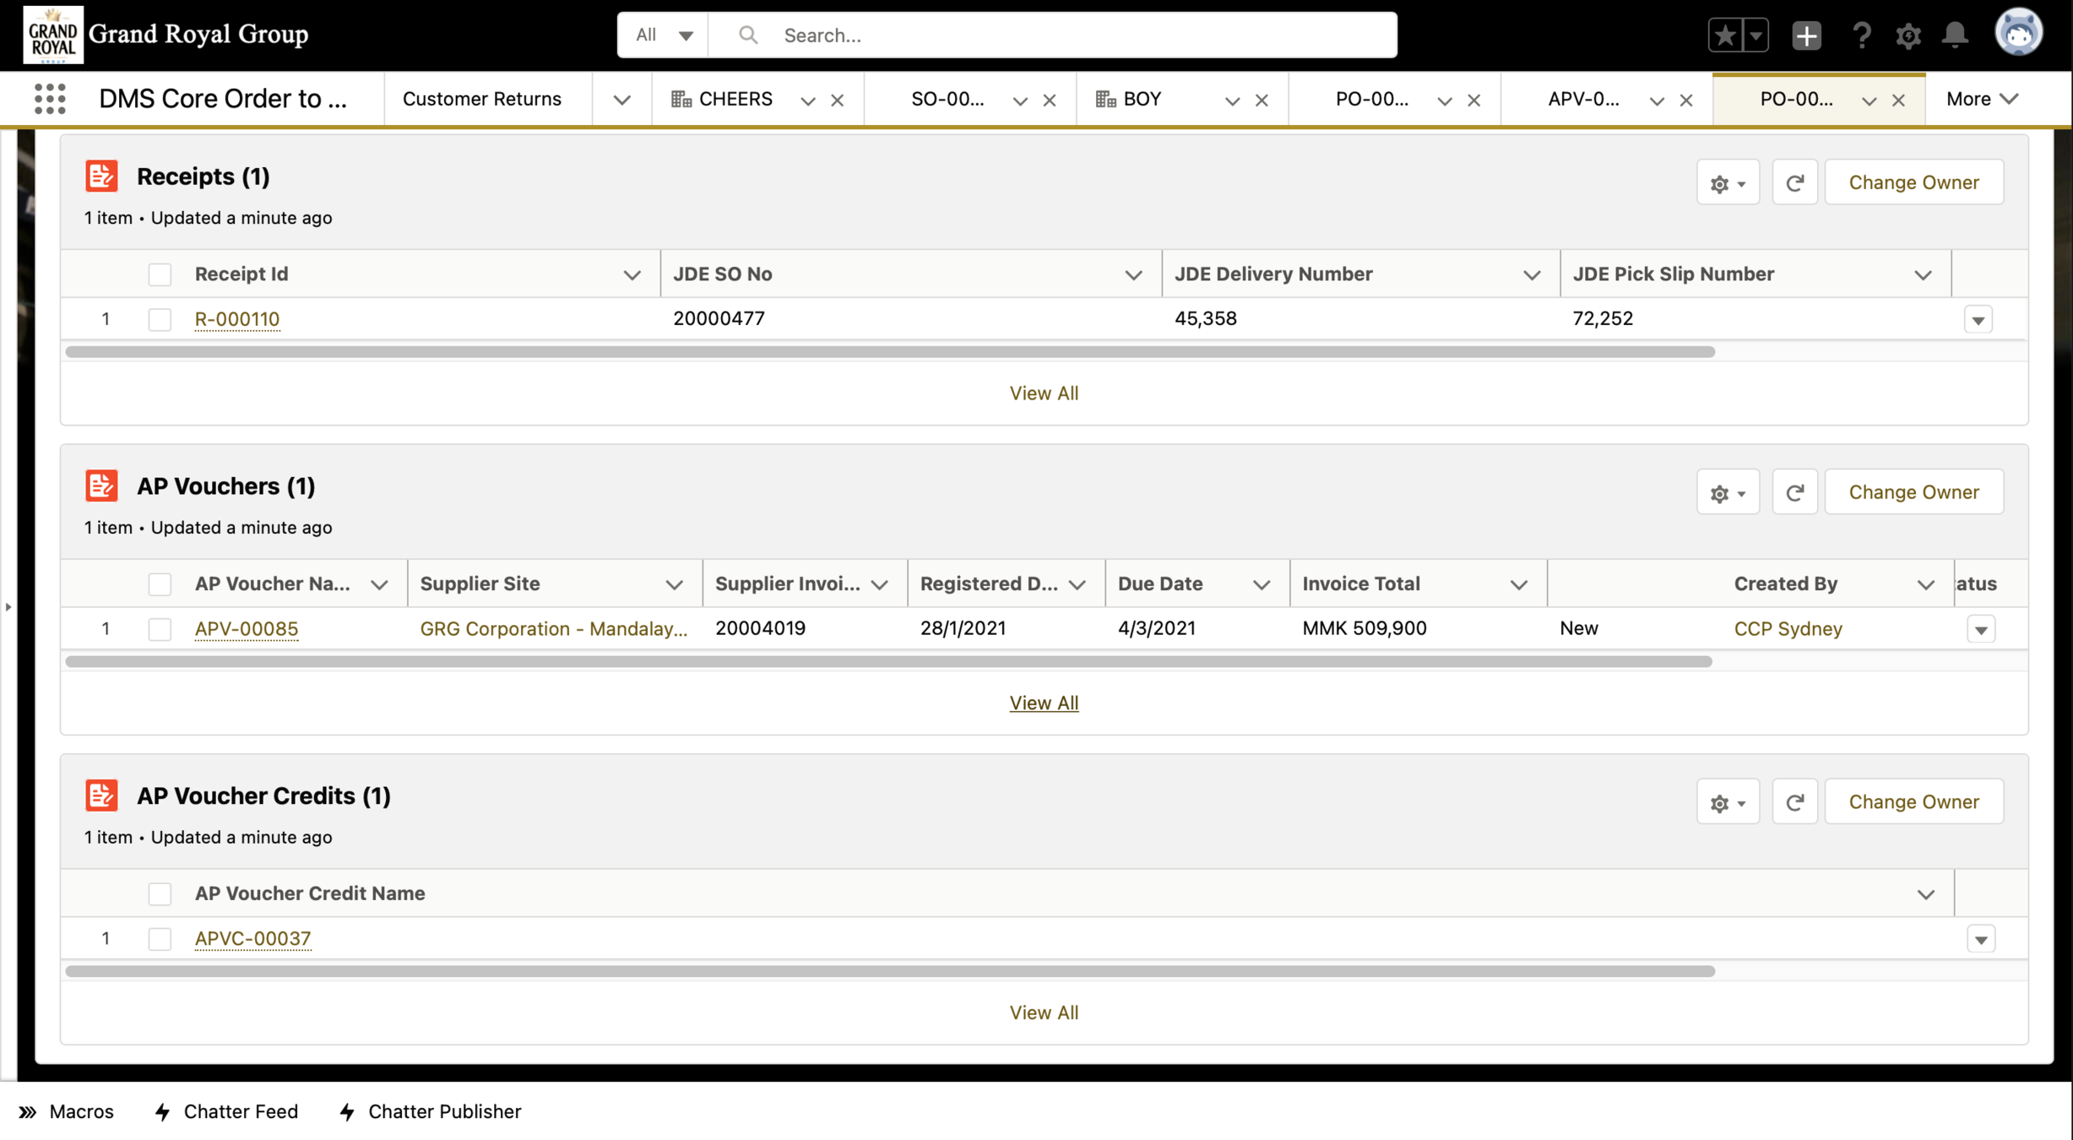The image size is (2073, 1140).
Task: Check the R-000110 row checkbox
Action: point(160,319)
